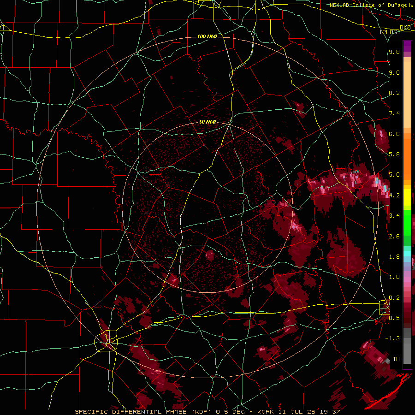Click the 0.2 value on color scale
Screen dimensions: 415x415
pyautogui.click(x=394, y=298)
